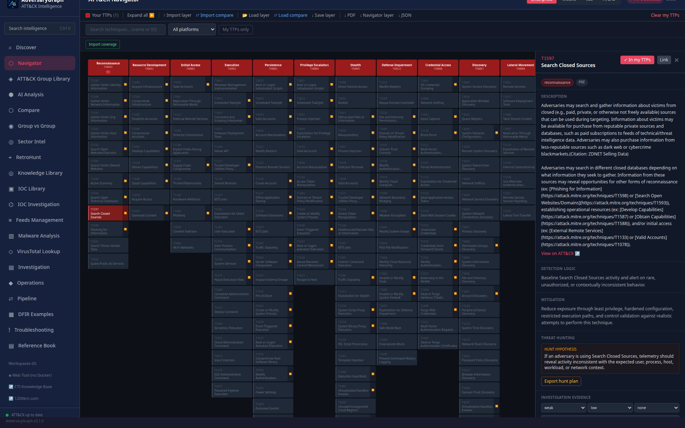Viewport: 685px width, 428px height.
Task: Click the VirusTotal Lookup diamond icon
Action: (x=11, y=252)
